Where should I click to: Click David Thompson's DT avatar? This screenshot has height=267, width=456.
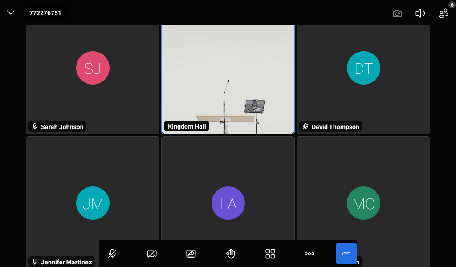(363, 68)
